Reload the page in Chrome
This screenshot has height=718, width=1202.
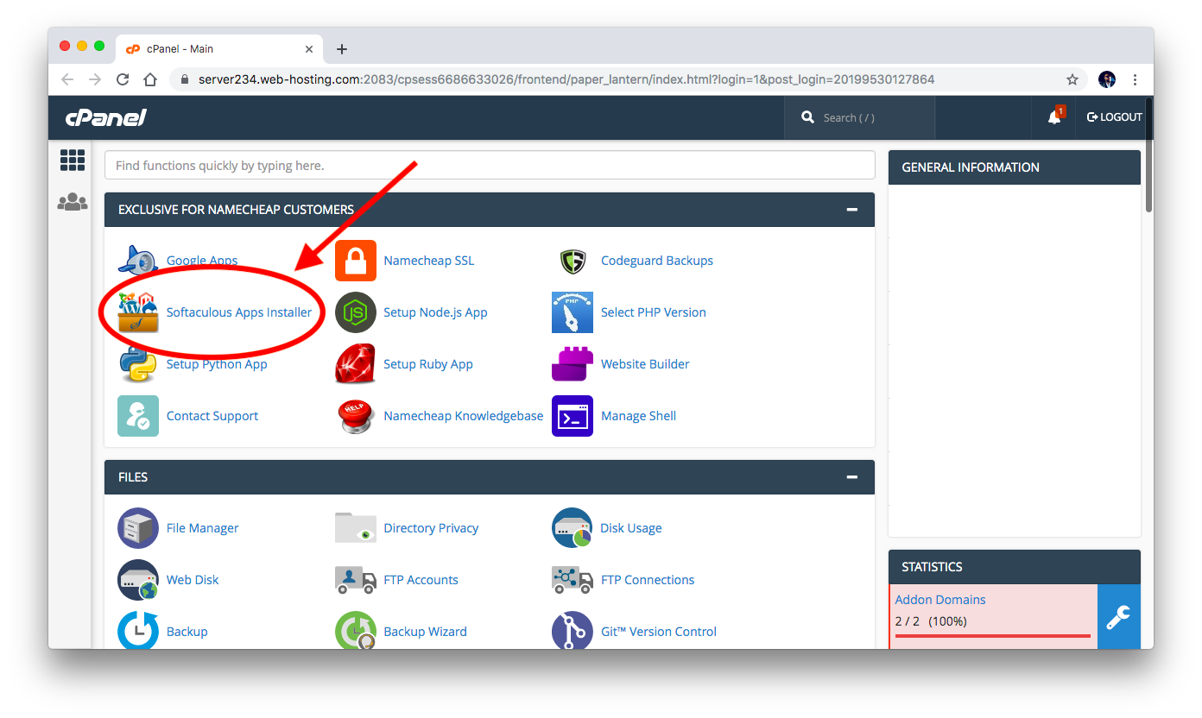(123, 79)
